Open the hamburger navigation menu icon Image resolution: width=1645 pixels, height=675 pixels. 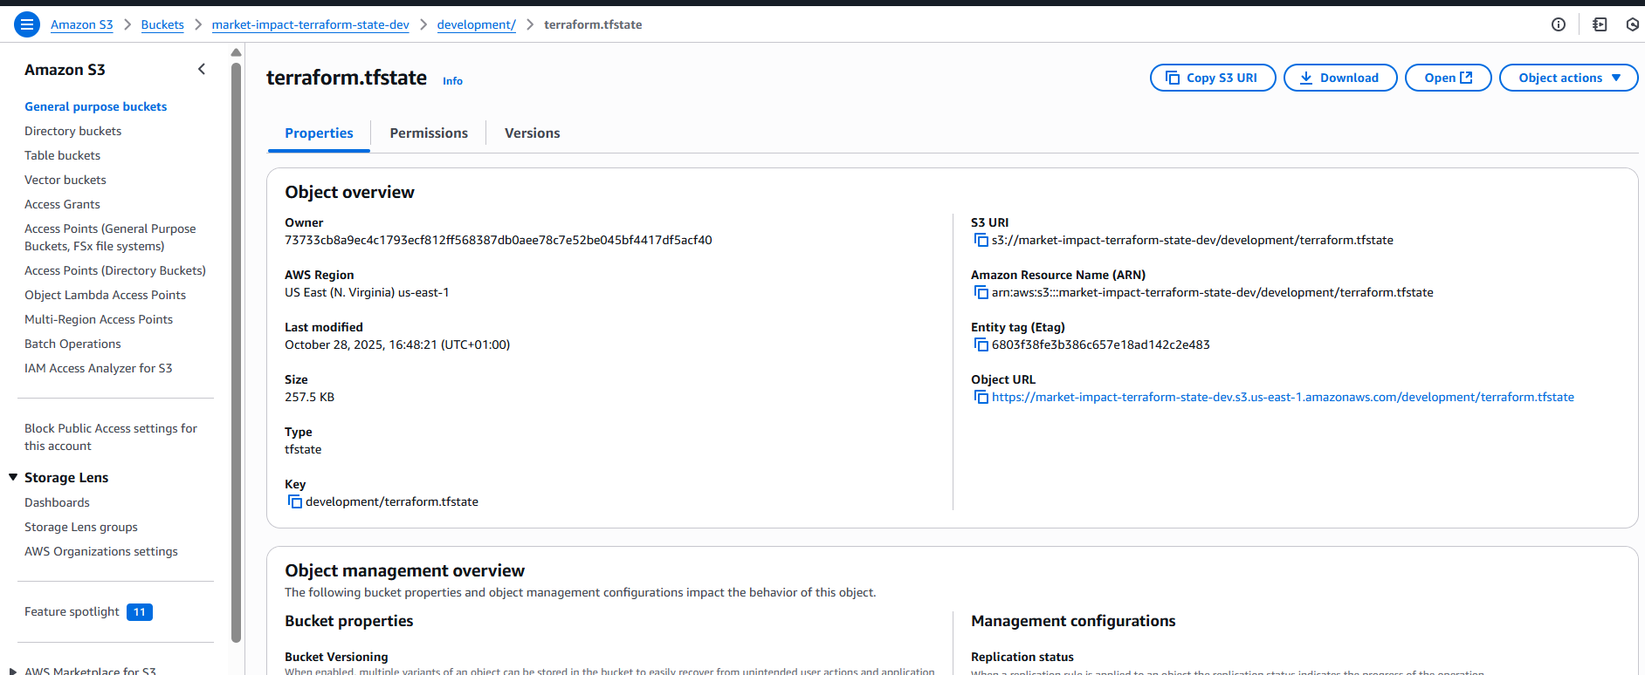(27, 24)
